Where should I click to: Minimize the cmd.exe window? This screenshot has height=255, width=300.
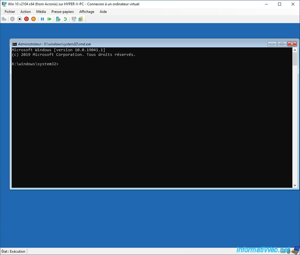272,44
